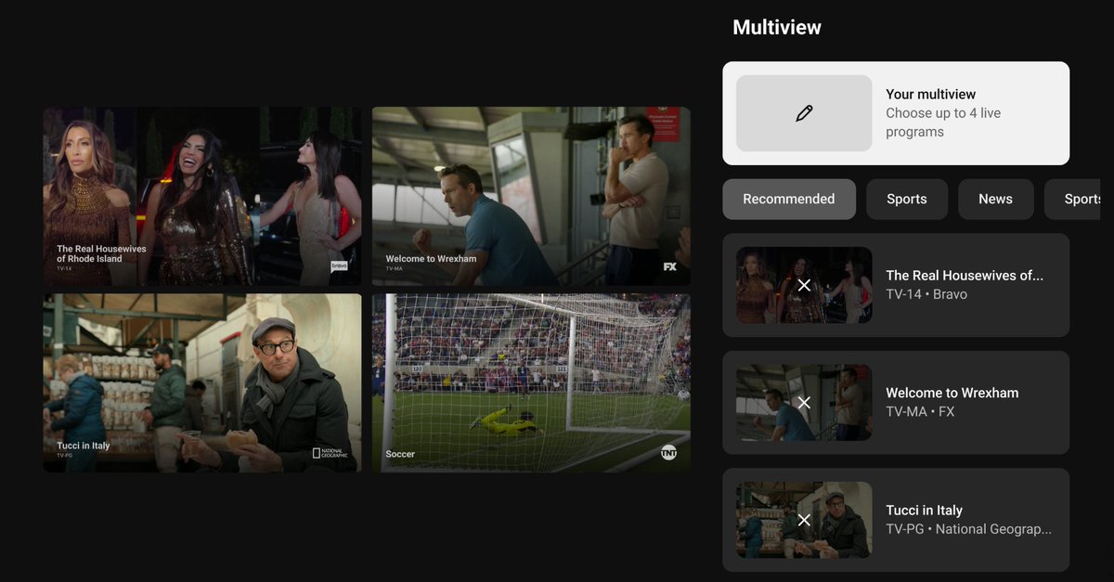Select the Tucci in Italy list row
1114x582 pixels.
pos(896,520)
